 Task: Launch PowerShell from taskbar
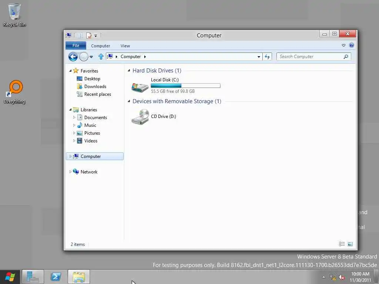click(56, 277)
